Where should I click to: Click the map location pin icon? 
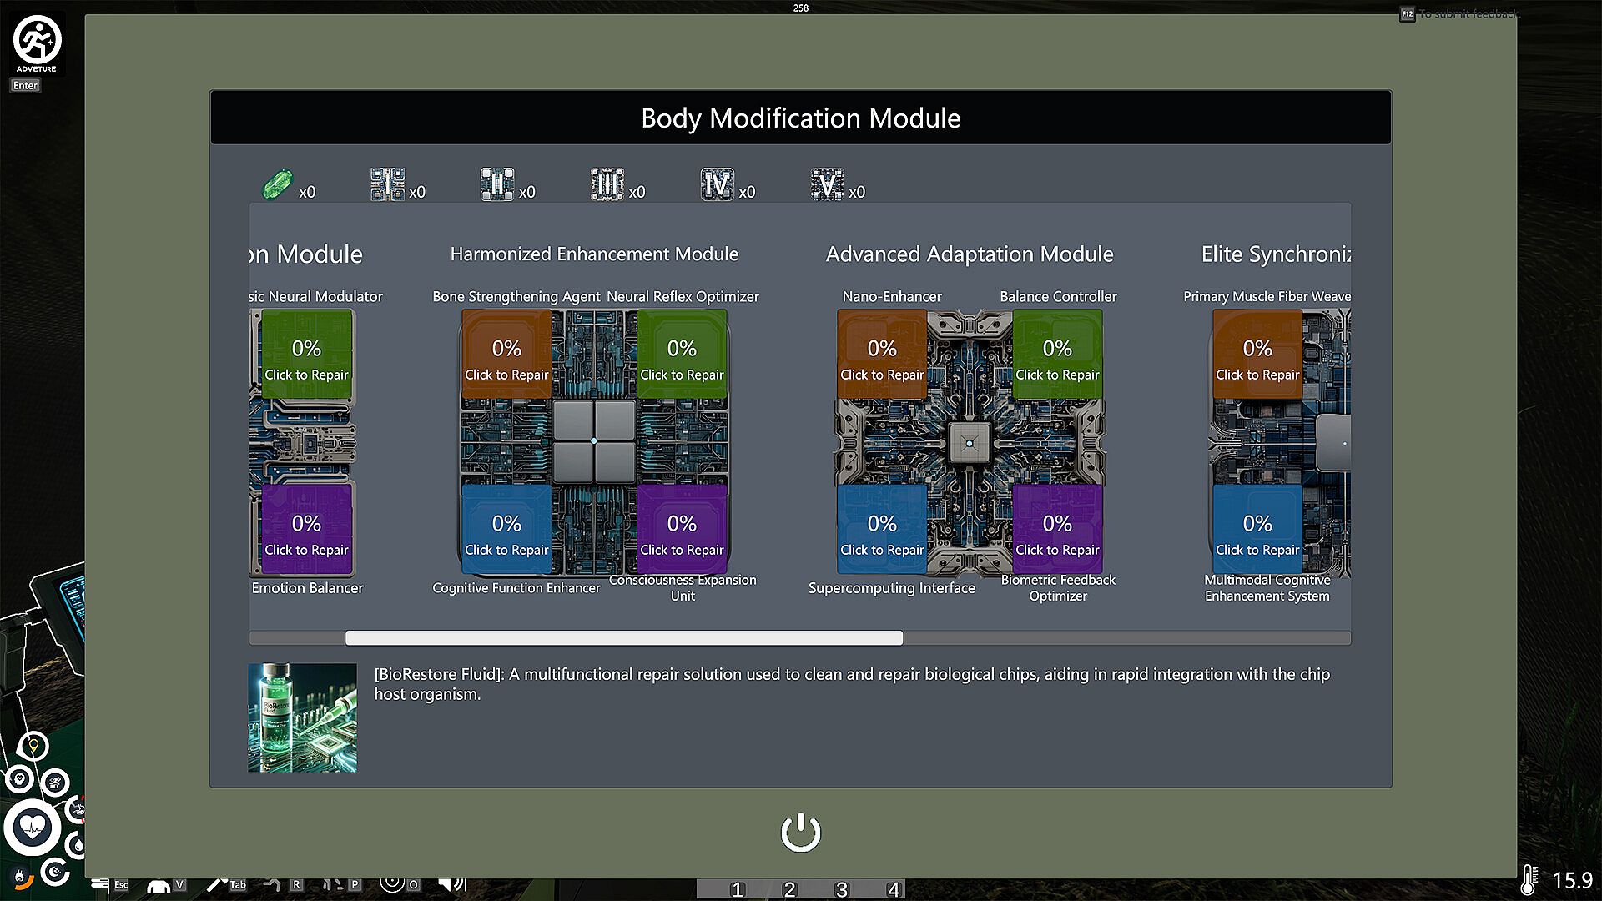pos(33,745)
